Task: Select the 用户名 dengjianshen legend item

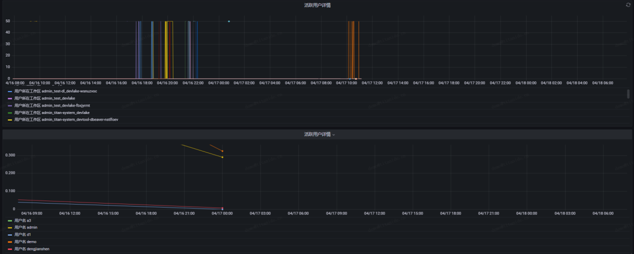Action: point(32,248)
